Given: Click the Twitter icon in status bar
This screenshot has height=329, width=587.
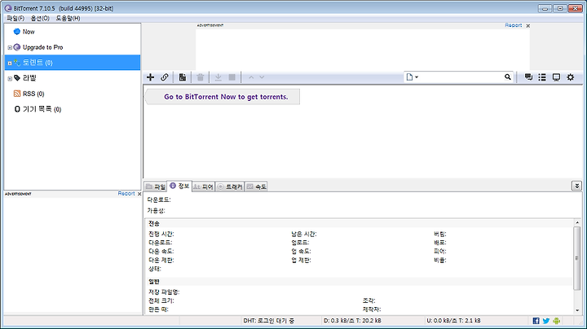Looking at the screenshot, I should click(546, 321).
